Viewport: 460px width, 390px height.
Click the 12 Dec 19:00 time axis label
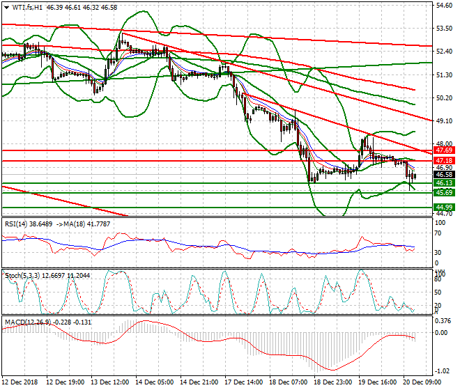[x=65, y=382]
